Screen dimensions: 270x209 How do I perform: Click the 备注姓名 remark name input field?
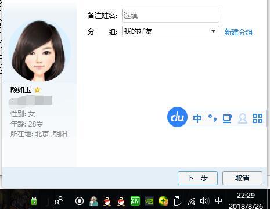tap(171, 16)
